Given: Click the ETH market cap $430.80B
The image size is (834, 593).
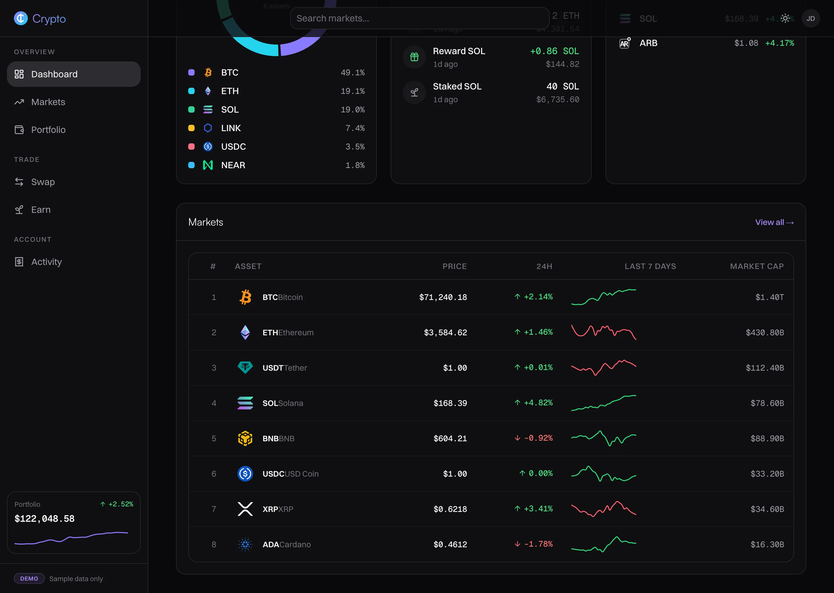Looking at the screenshot, I should (x=765, y=333).
